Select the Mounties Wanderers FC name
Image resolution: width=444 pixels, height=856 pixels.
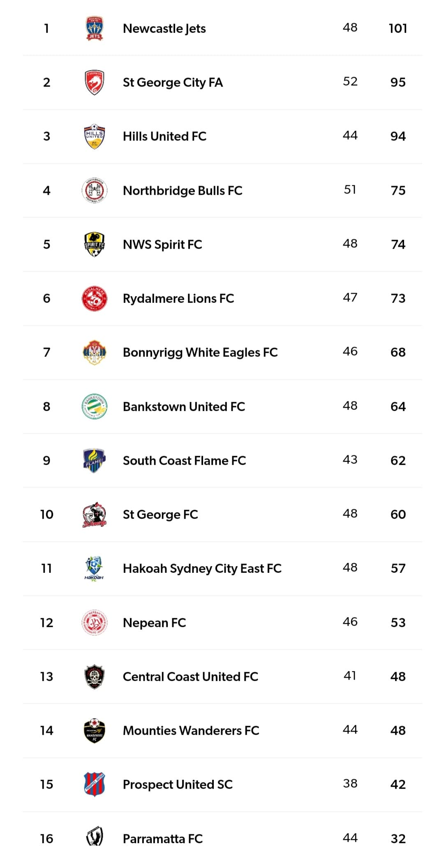[191, 730]
